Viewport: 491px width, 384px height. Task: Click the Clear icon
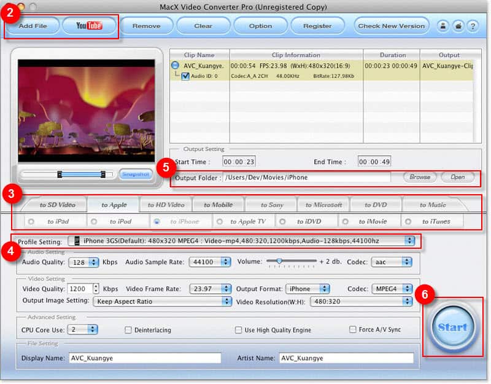pyautogui.click(x=203, y=26)
